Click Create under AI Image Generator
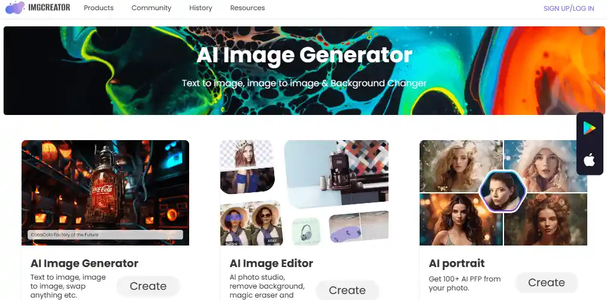This screenshot has width=607, height=300. tap(148, 286)
